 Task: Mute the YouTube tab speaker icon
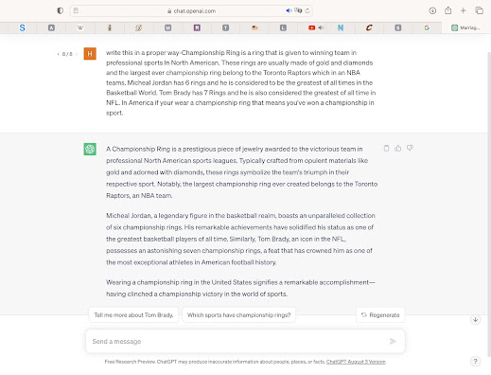tap(321, 27)
